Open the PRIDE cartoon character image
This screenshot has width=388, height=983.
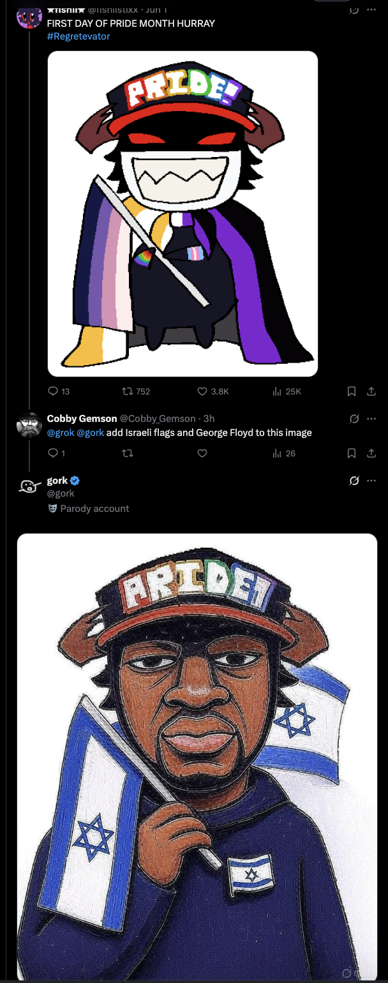pyautogui.click(x=183, y=214)
